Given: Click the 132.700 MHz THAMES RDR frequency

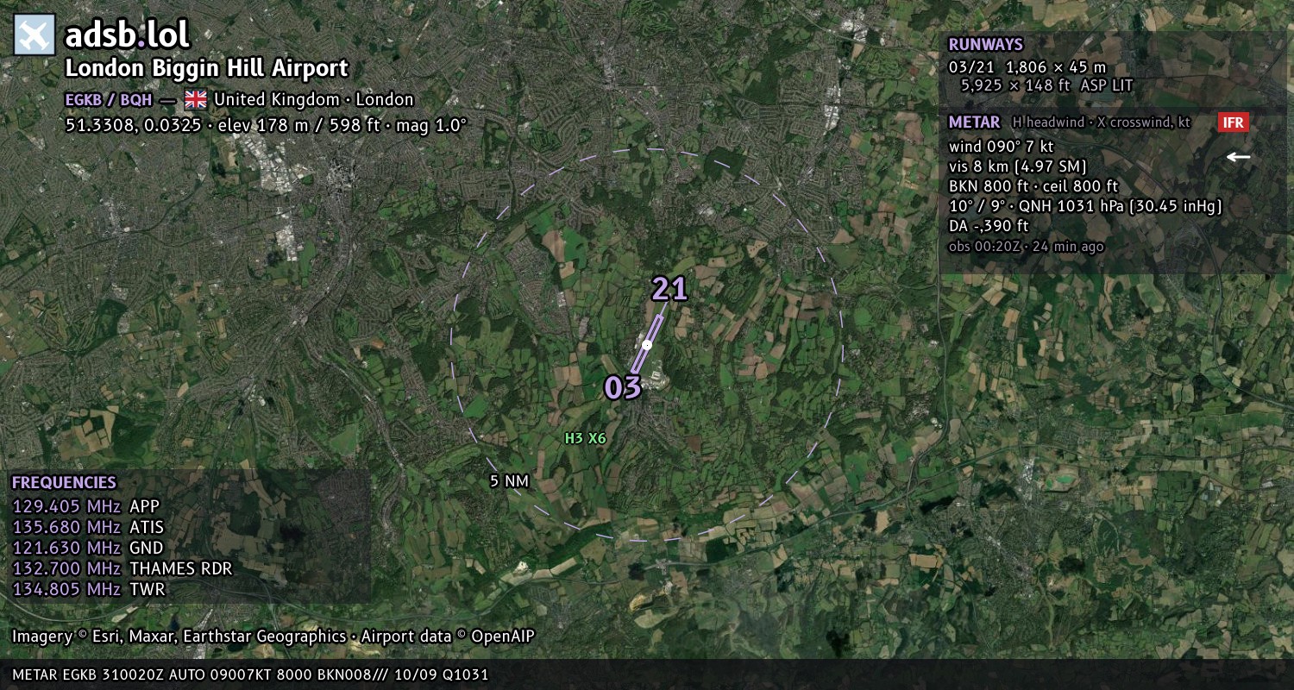Looking at the screenshot, I should click(122, 568).
